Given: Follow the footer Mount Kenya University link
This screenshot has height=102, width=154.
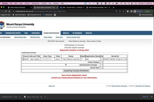Looking at the screenshot, I should 119,86.
